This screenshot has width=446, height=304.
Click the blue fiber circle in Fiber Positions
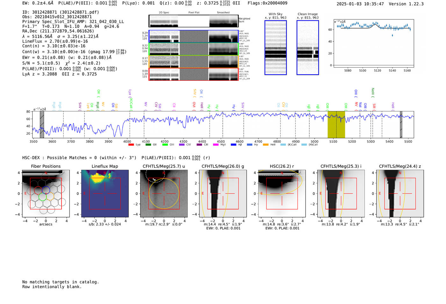tap(46, 190)
